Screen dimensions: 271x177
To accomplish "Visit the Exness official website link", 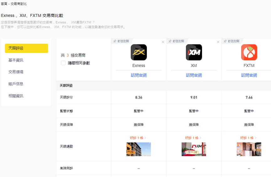I will (x=138, y=75).
